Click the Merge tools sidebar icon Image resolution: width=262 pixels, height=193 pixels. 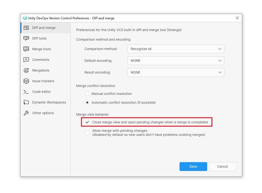click(x=26, y=49)
